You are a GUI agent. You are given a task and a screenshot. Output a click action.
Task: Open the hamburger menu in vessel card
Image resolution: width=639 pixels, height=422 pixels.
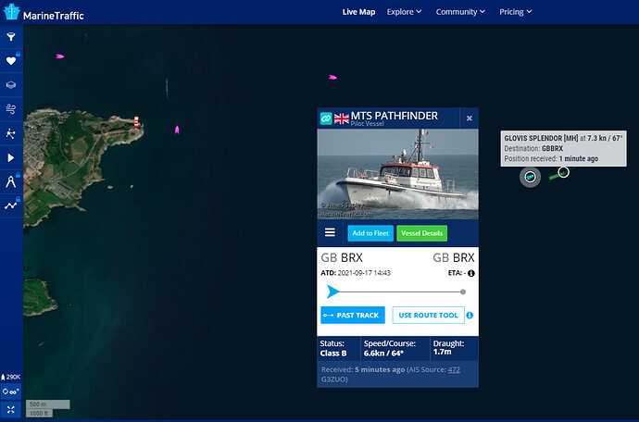coord(330,232)
